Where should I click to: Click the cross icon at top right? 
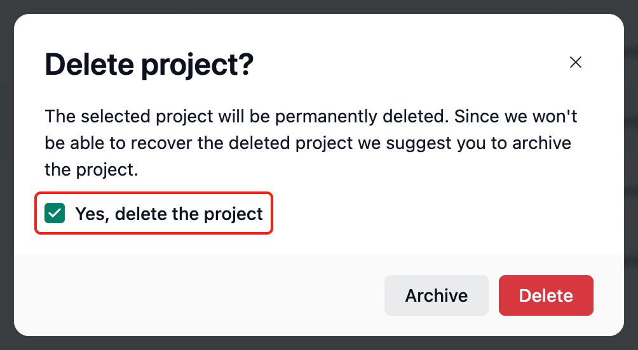[576, 62]
